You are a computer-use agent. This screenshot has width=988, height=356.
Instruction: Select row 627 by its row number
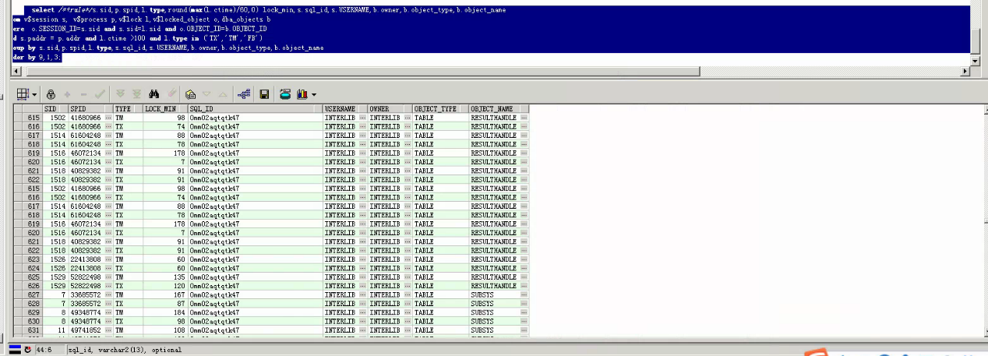coord(33,294)
